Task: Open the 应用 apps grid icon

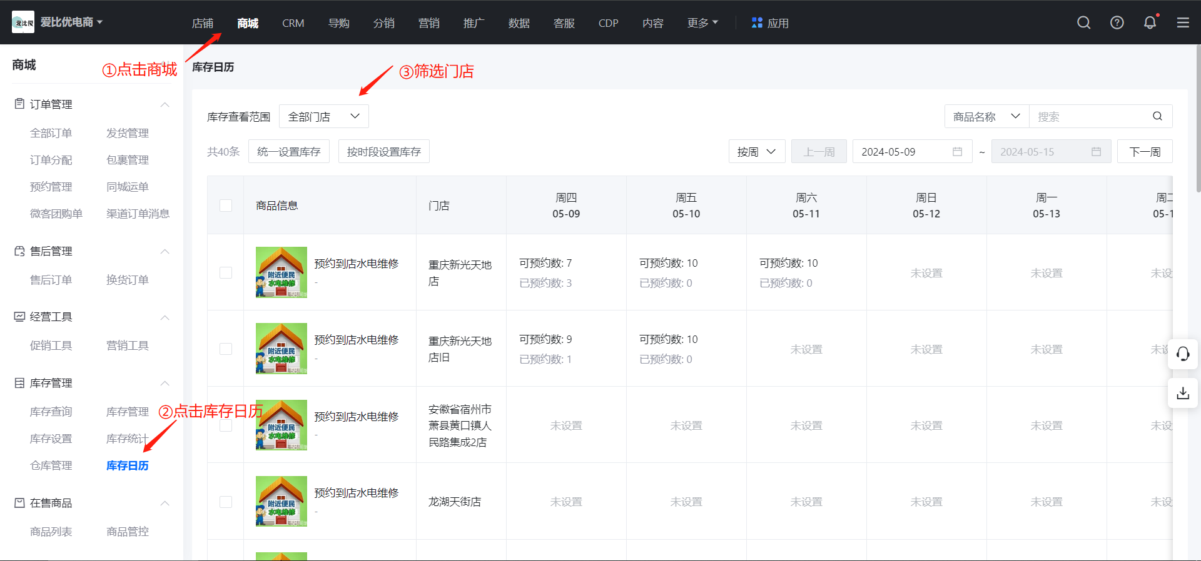Action: click(757, 22)
